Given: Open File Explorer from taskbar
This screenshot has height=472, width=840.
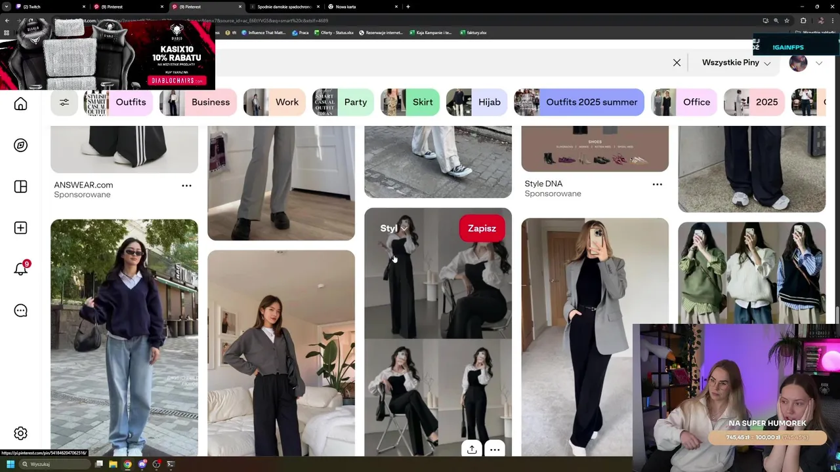Looking at the screenshot, I should [113, 464].
